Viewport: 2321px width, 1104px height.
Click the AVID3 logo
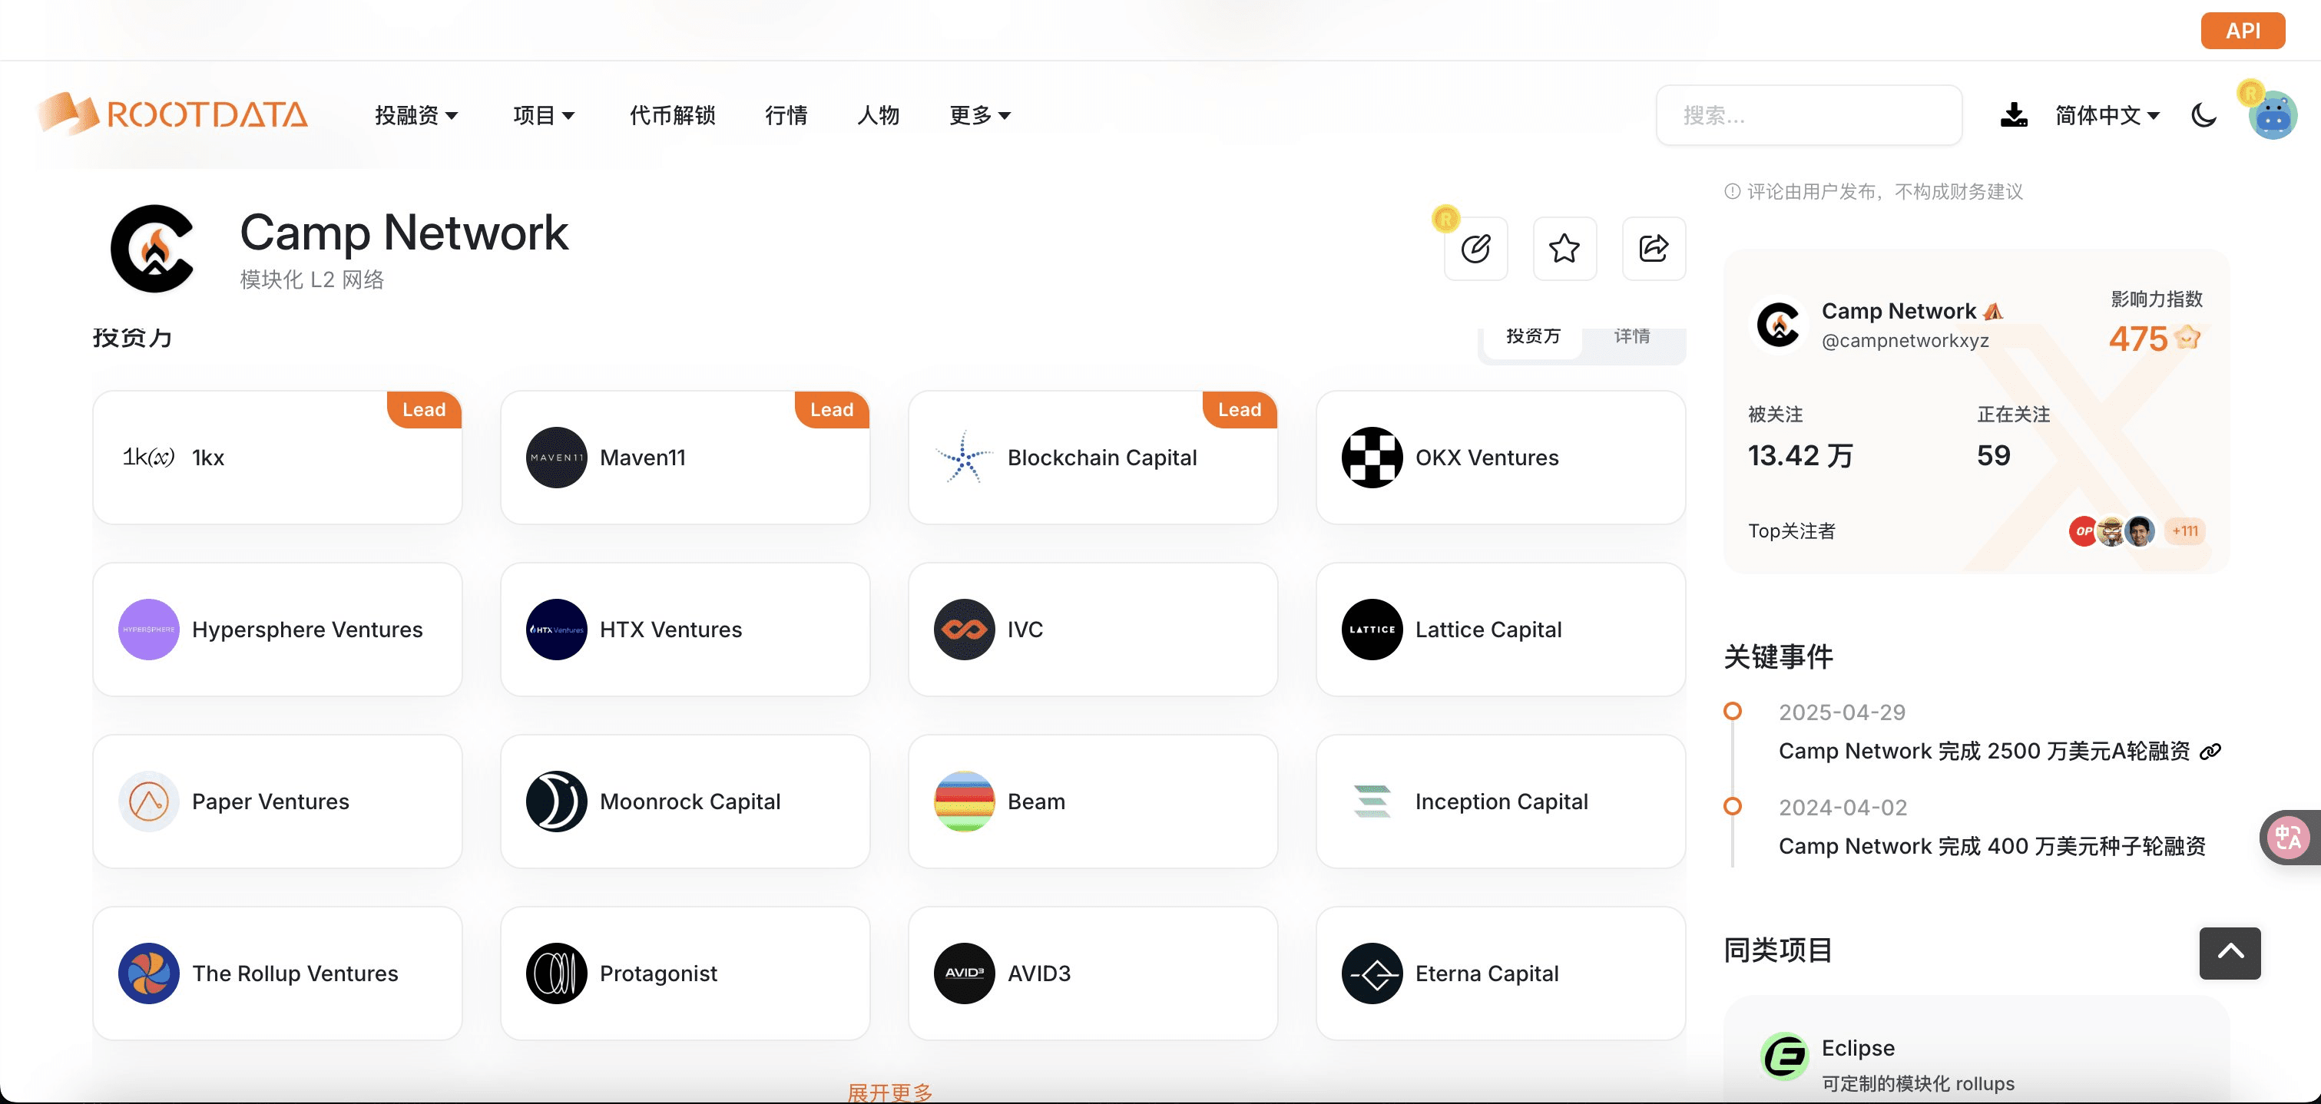coord(964,973)
